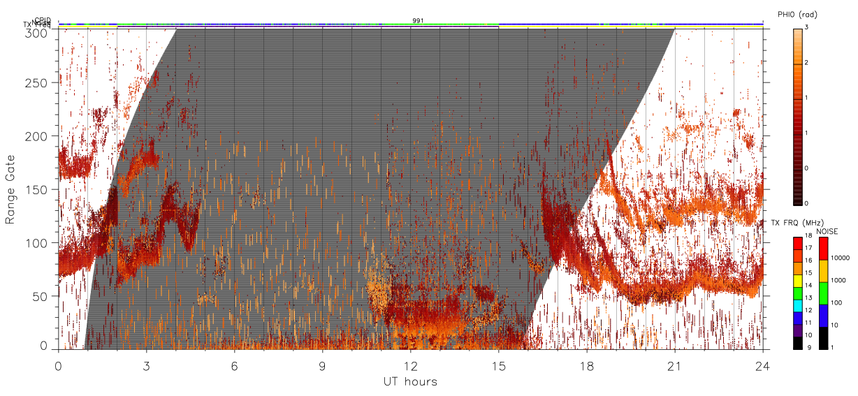Click the red 17–18 MHz TX FRQ swatch
This screenshot has width=858, height=396.
(797, 243)
